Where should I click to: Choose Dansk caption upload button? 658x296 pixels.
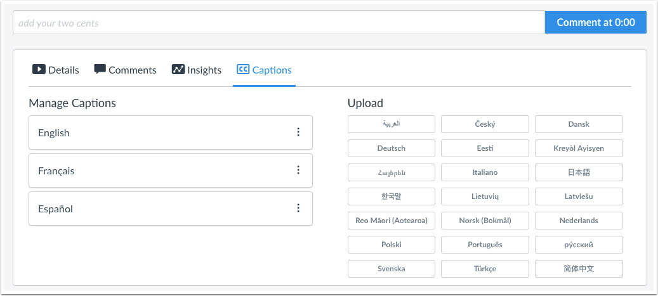click(579, 124)
